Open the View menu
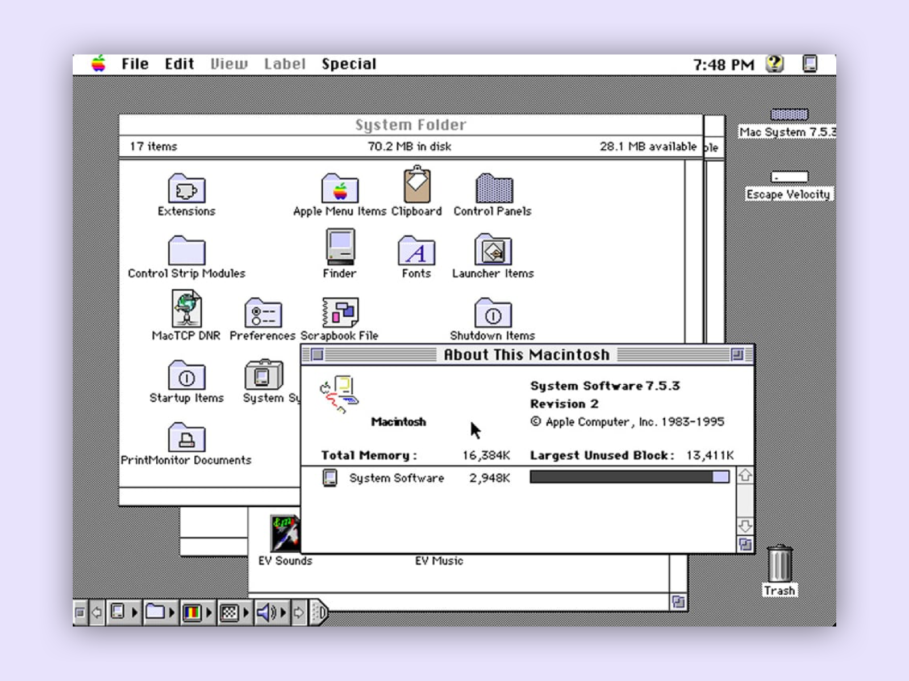The height and width of the screenshot is (681, 909). (x=229, y=64)
